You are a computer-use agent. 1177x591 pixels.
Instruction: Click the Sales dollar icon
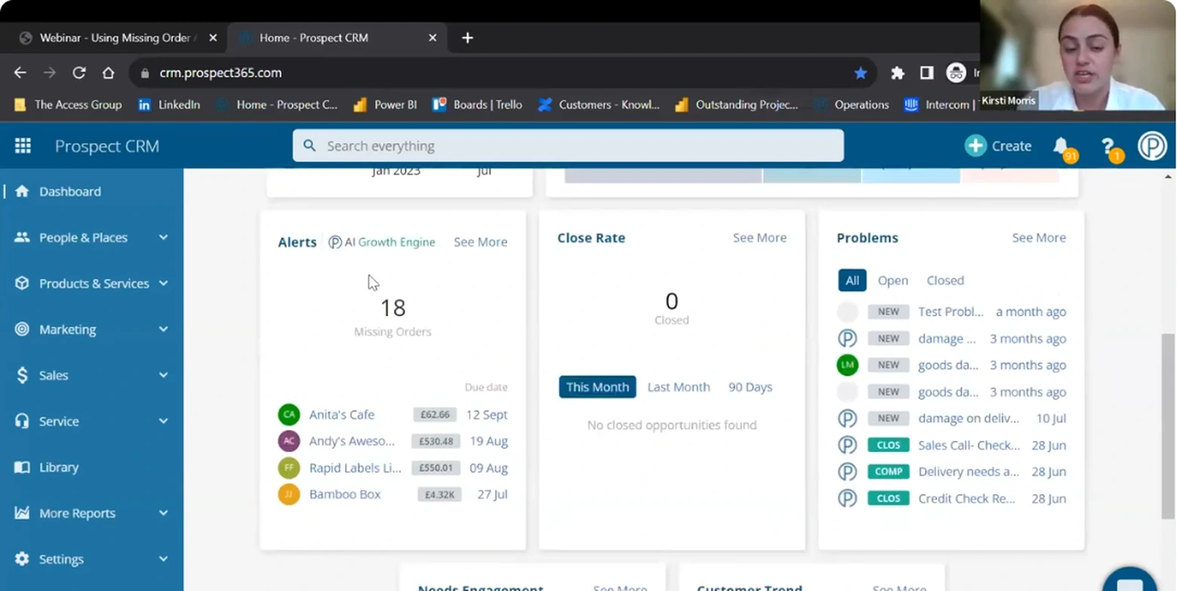[x=22, y=375]
